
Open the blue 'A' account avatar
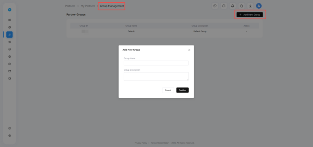(259, 6)
